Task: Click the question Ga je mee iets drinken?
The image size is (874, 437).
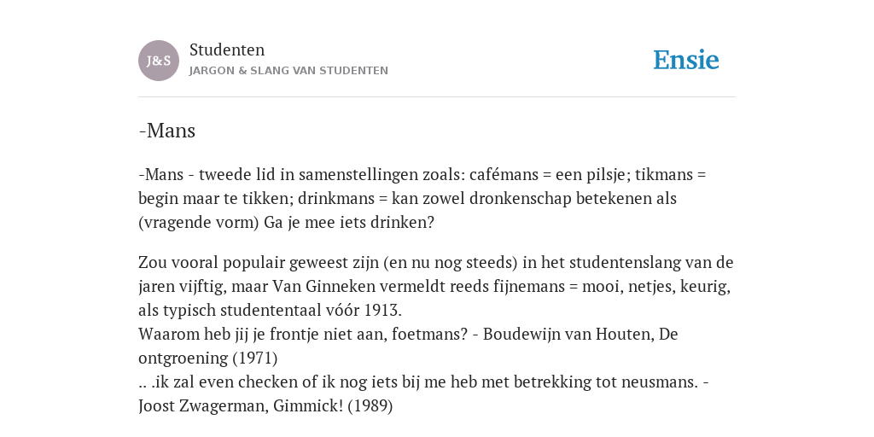Action: tap(349, 223)
